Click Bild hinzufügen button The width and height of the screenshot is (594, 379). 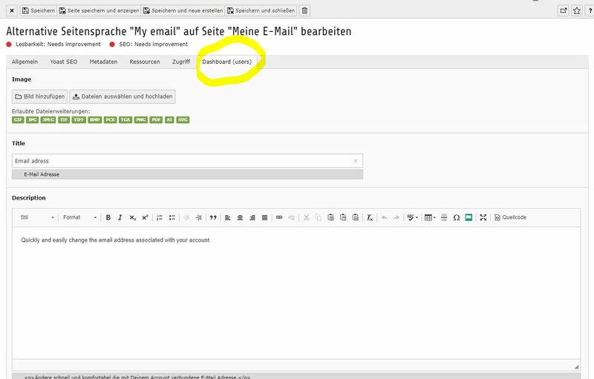(40, 96)
